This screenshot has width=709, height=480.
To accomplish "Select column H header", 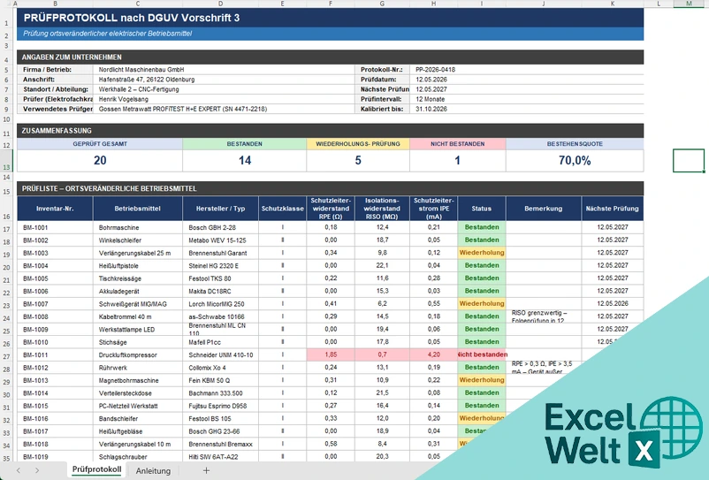I will pos(434,4).
